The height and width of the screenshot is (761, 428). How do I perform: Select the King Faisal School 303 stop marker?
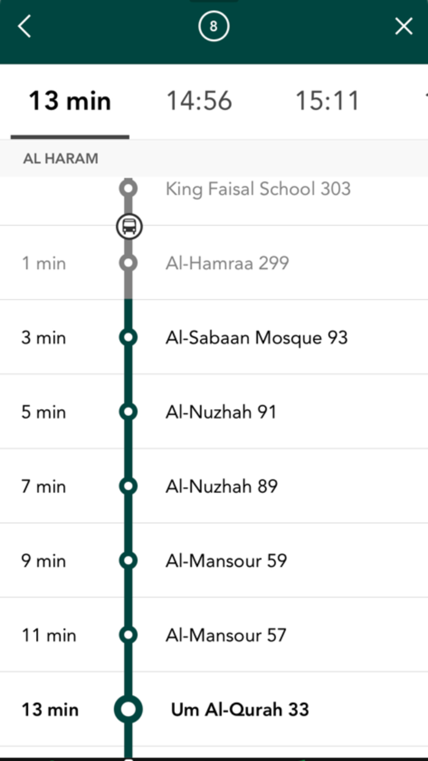[x=128, y=188]
